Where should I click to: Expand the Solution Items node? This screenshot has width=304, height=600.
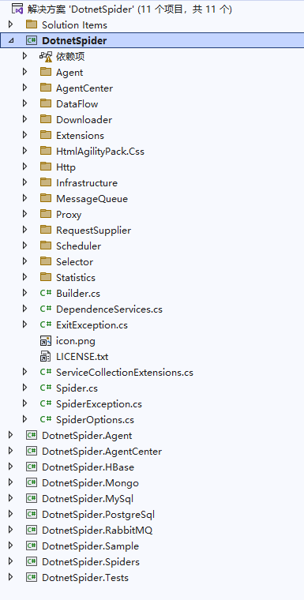pyautogui.click(x=10, y=25)
